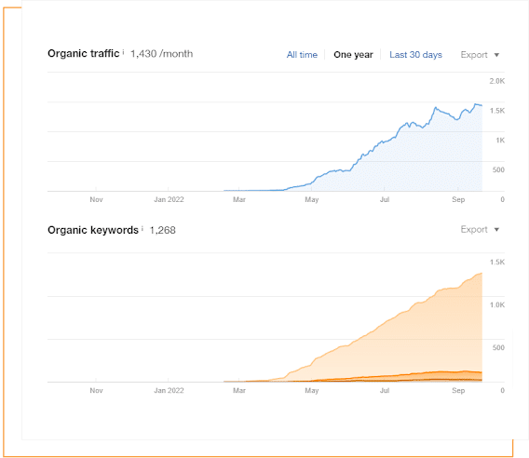This screenshot has height=458, width=529.
Task: Select the One year range
Action: click(x=353, y=55)
